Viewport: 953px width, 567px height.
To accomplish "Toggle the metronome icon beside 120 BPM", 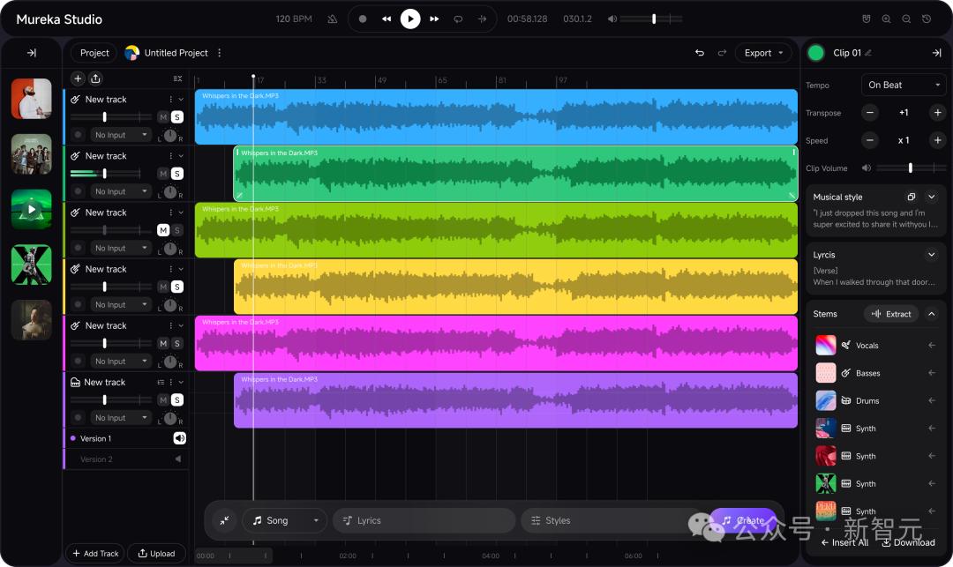I will click(x=332, y=19).
